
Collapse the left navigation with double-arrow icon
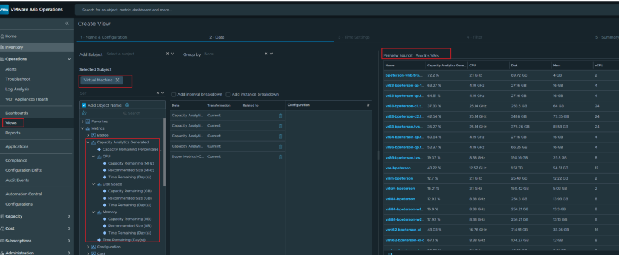[67, 24]
